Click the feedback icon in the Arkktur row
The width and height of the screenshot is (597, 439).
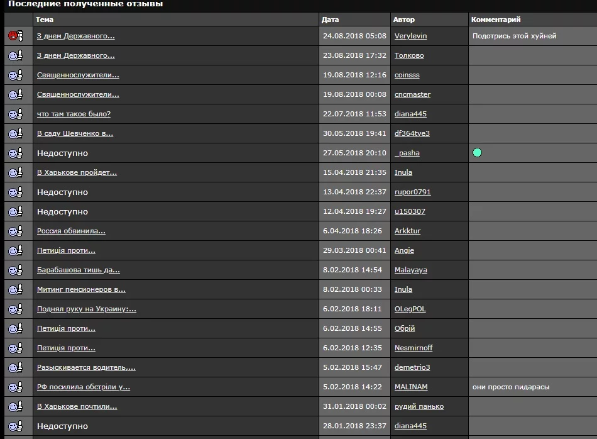[x=15, y=231]
